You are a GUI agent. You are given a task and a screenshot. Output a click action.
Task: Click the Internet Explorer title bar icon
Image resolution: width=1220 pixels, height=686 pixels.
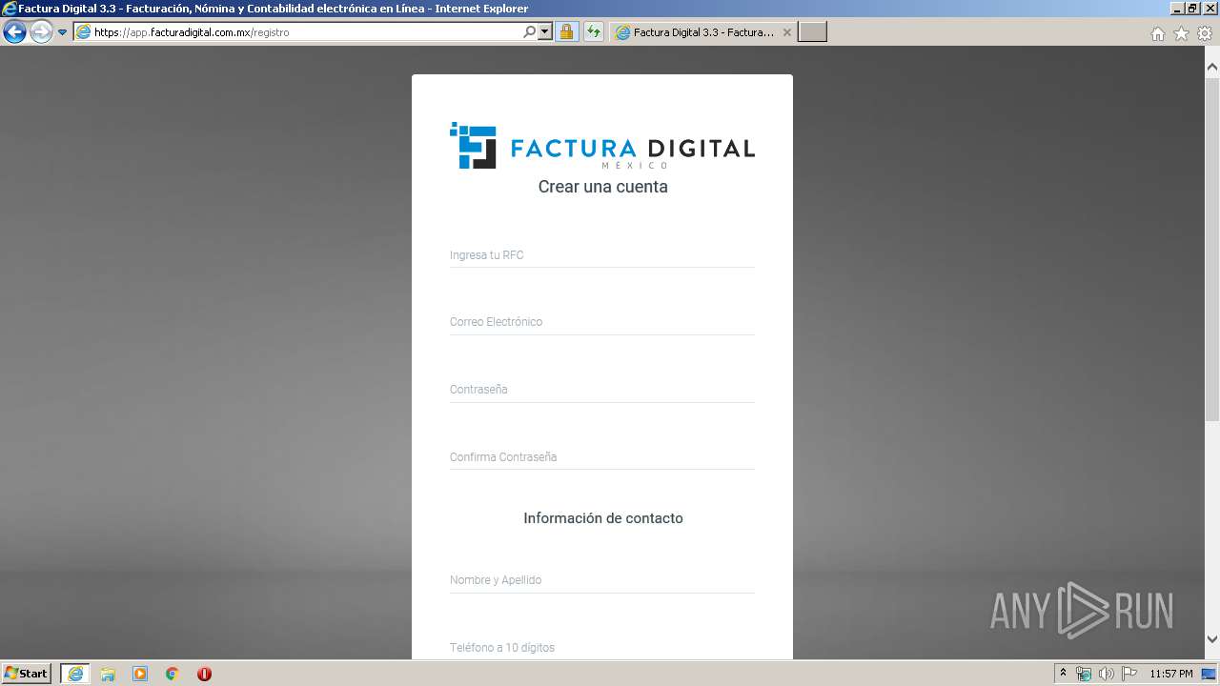pyautogui.click(x=10, y=9)
